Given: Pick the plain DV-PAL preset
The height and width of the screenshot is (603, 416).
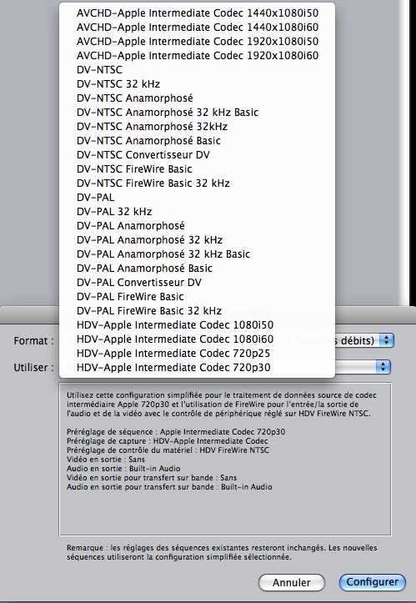Looking at the screenshot, I should pos(198,198).
